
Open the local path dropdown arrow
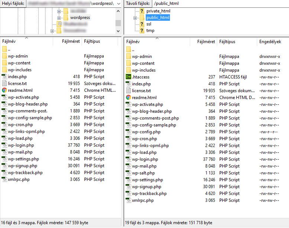pyautogui.click(x=119, y=3)
